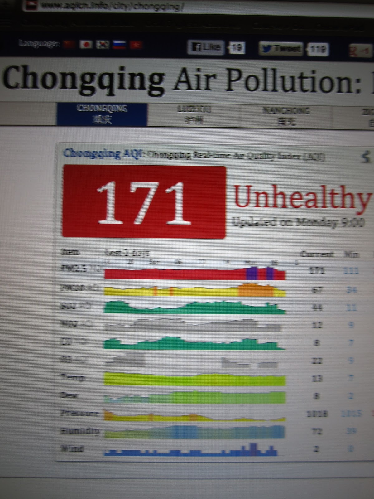Click the PM10 AQI row label
Viewport: 374px width, 499px height.
tap(80, 288)
